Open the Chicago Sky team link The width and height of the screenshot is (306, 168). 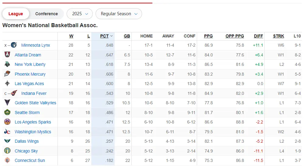point(26,151)
